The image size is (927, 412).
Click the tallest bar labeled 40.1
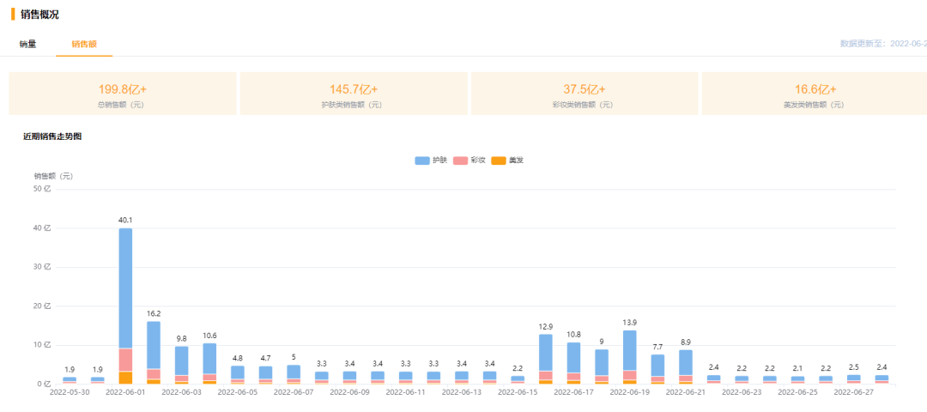click(x=125, y=306)
